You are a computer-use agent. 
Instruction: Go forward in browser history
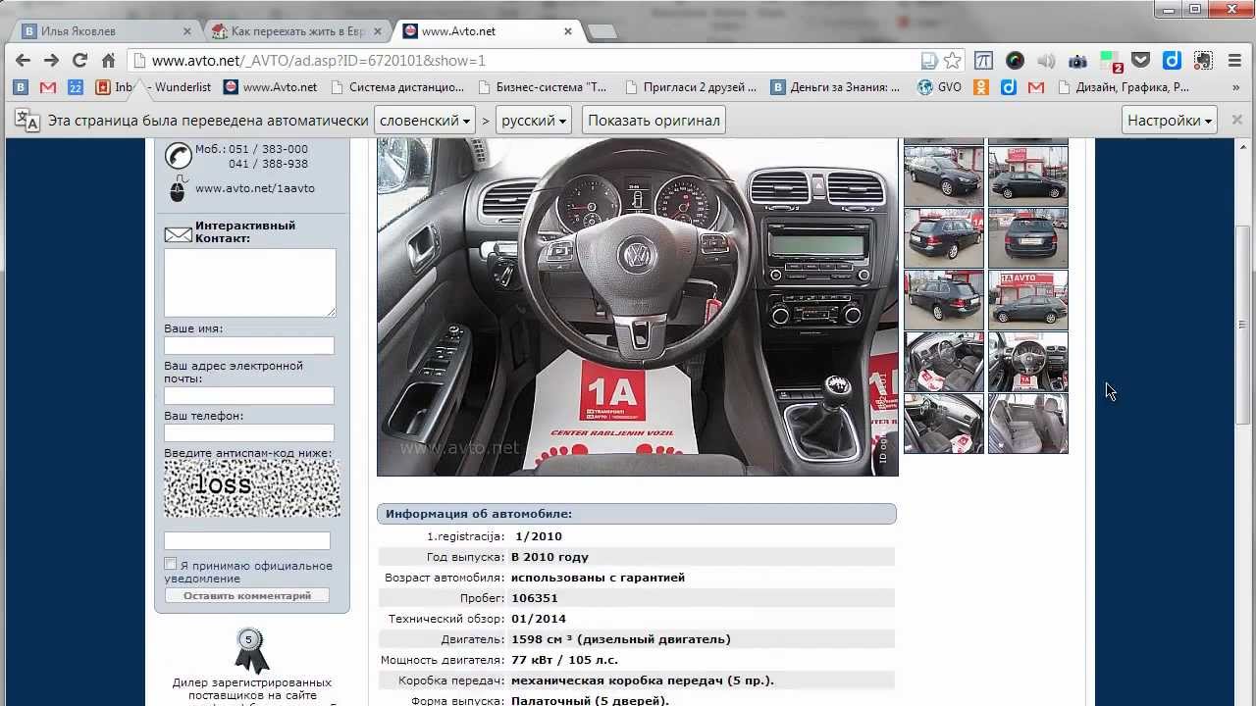(x=51, y=61)
